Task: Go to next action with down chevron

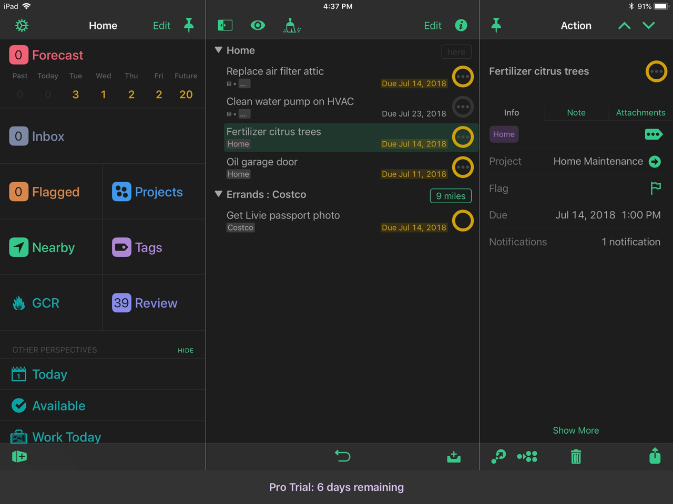Action: (x=649, y=25)
